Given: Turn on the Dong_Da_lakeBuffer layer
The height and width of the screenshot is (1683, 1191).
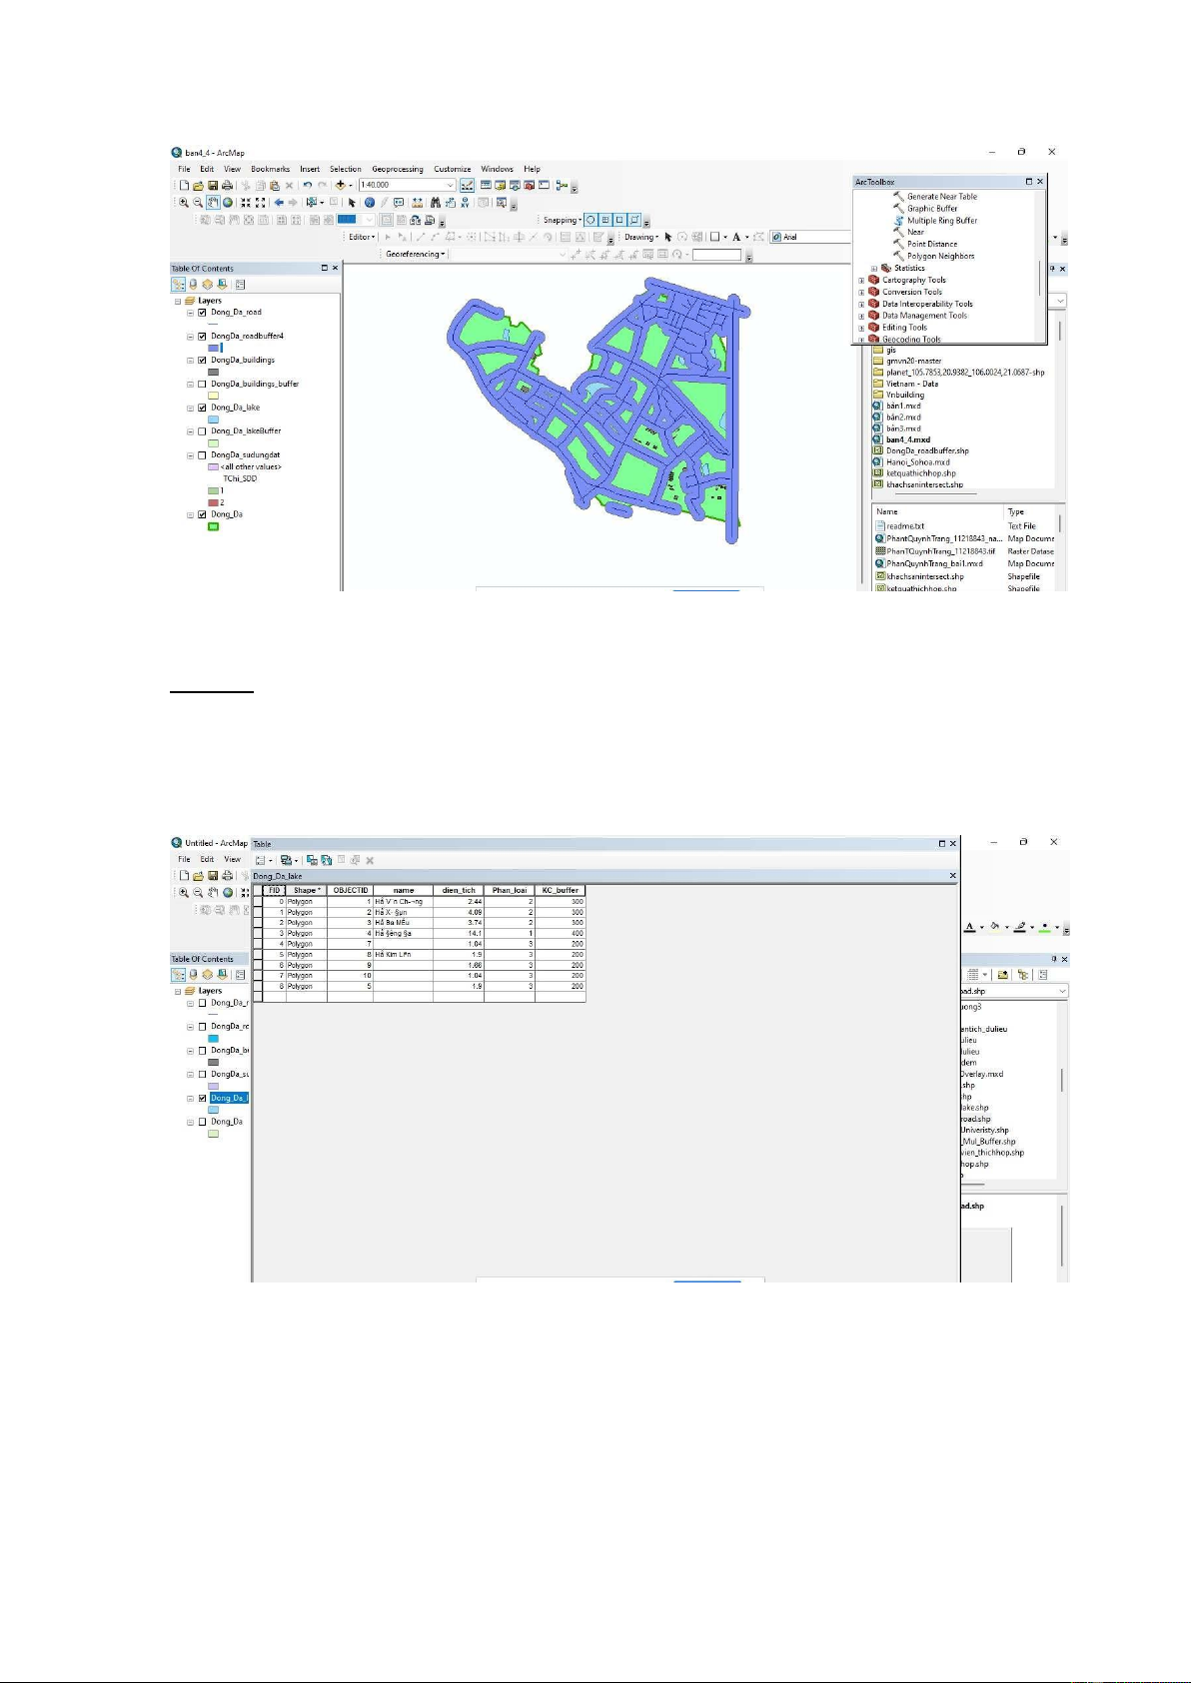Looking at the screenshot, I should point(202,431).
